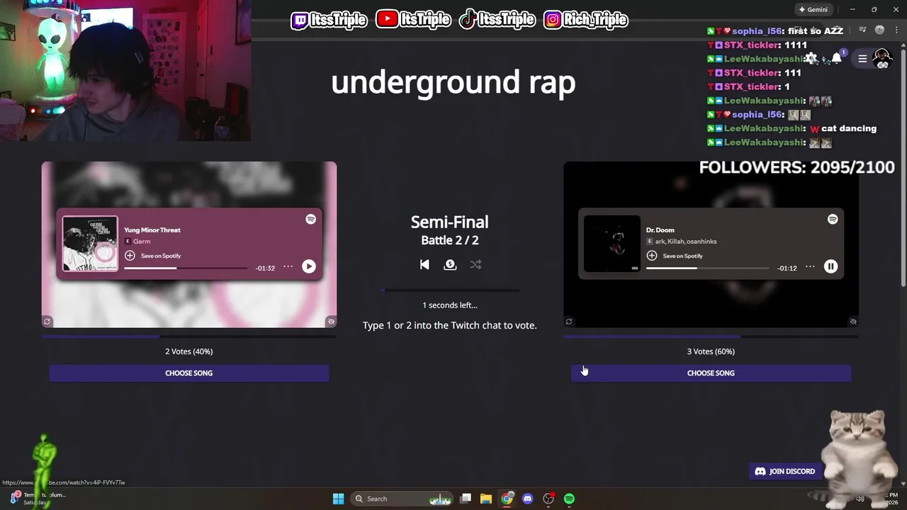This screenshot has width=907, height=510.
Task: Save Dr. Doom on Spotify
Action: 675,256
